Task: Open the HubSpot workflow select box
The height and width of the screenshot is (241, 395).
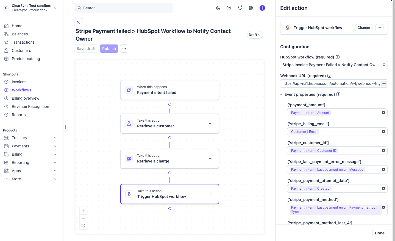Action: 334,65
